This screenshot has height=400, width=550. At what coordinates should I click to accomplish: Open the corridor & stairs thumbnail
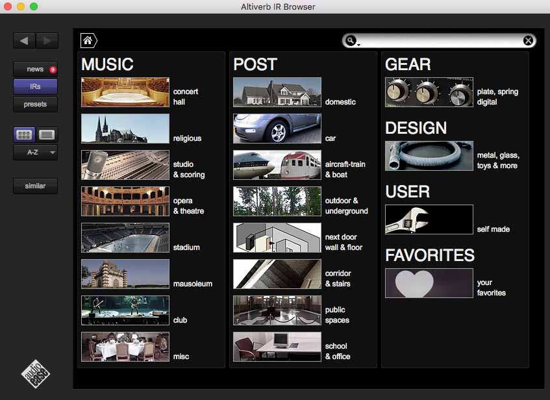[277, 274]
